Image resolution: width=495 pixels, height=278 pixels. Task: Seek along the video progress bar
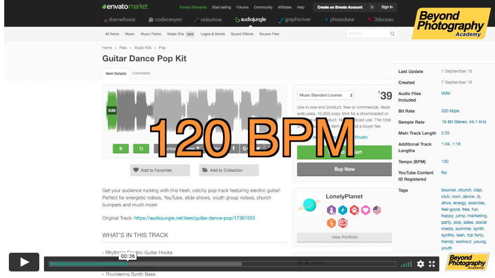(222, 264)
